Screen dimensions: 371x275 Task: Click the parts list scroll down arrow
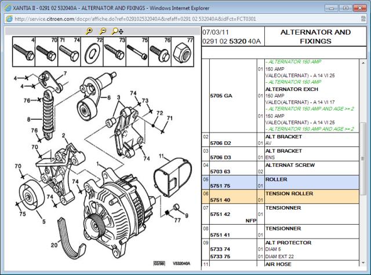pyautogui.click(x=363, y=263)
